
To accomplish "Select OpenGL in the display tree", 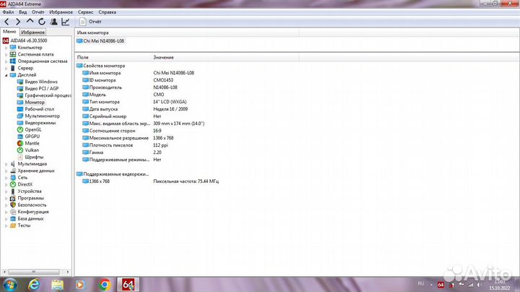I will pyautogui.click(x=33, y=129).
